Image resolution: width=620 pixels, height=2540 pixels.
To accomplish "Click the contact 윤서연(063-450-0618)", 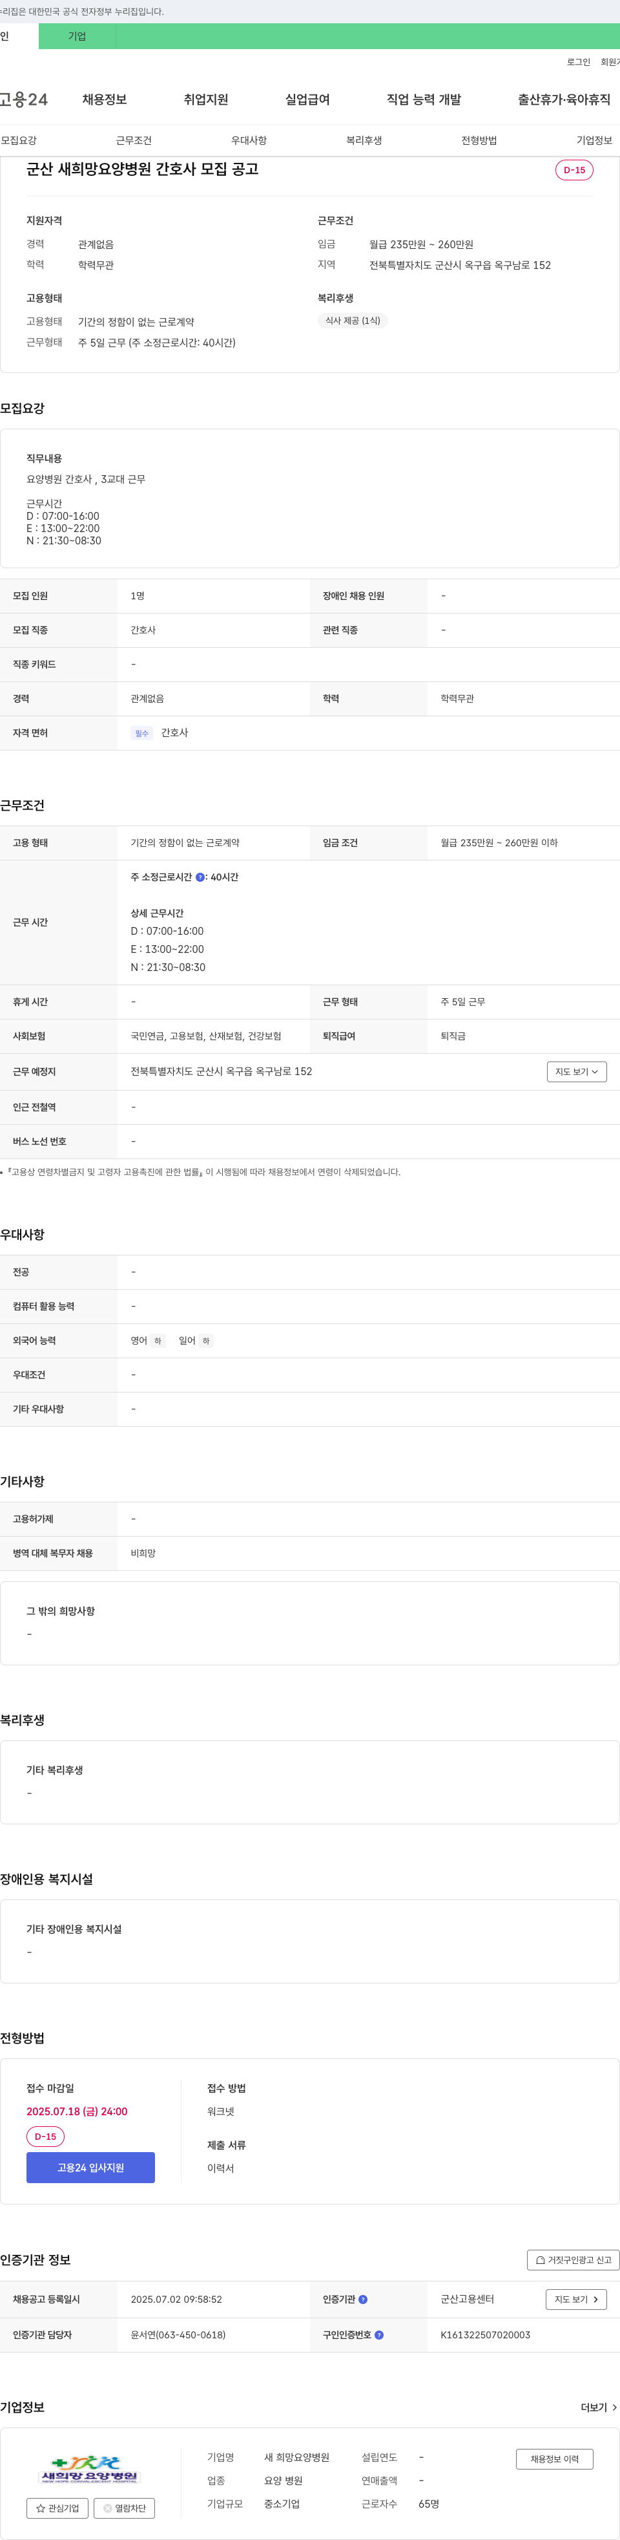I will pyautogui.click(x=178, y=2335).
